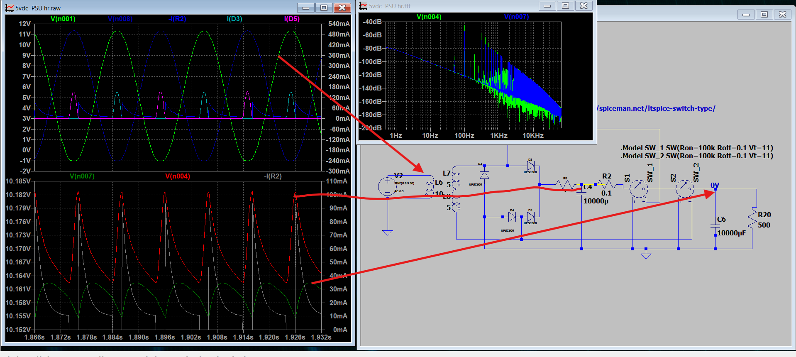
Task: Close the 5vdc PSU hr.fft window
Action: [584, 5]
